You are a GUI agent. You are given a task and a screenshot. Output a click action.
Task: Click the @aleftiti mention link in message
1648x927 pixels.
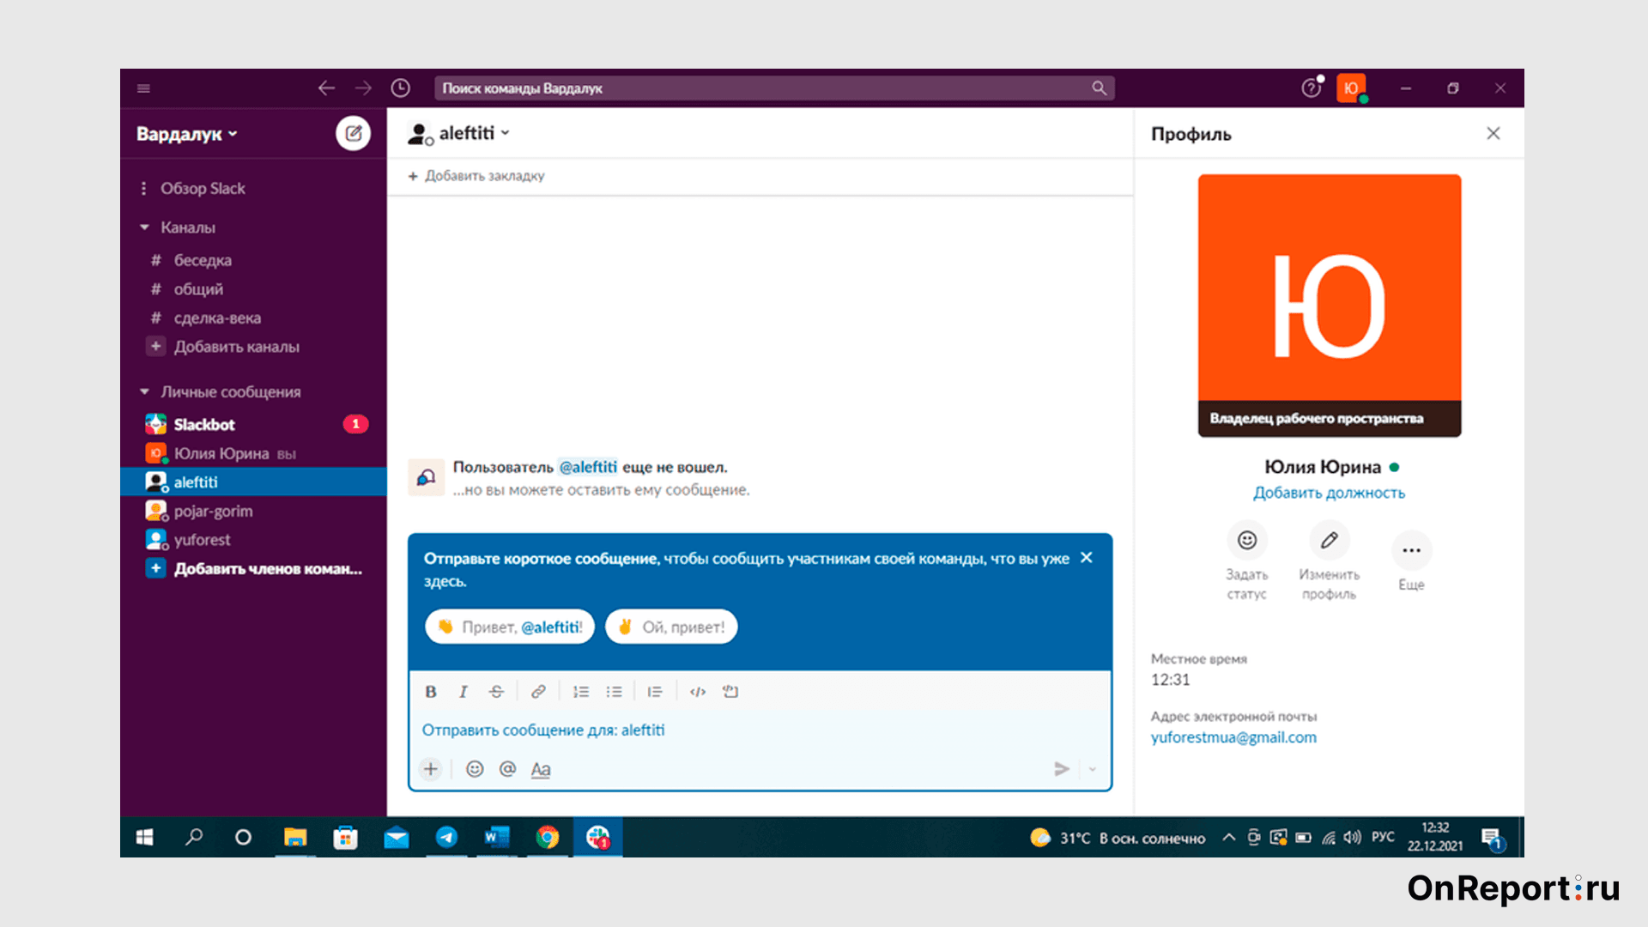pyautogui.click(x=588, y=467)
